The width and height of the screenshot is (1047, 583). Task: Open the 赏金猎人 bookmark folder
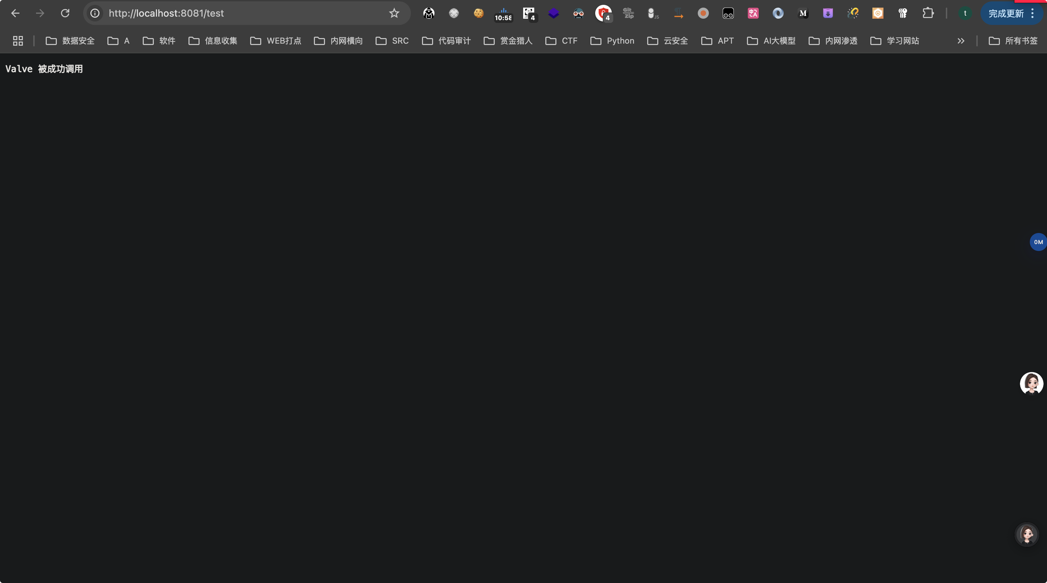point(508,41)
